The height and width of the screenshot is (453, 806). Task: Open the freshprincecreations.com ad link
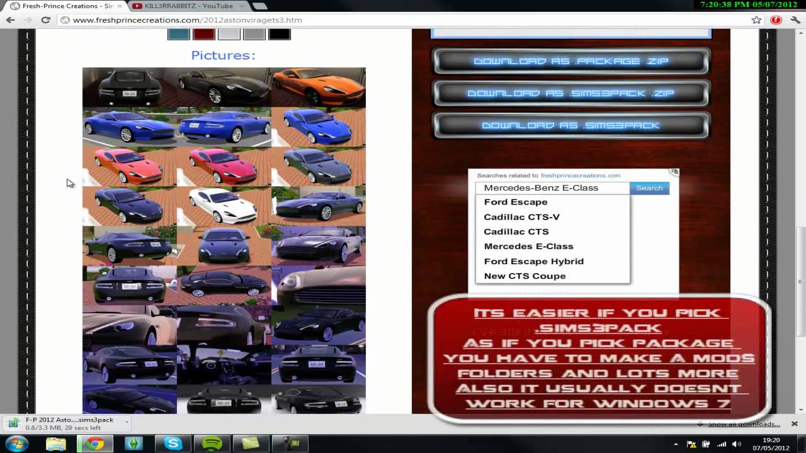coord(580,176)
